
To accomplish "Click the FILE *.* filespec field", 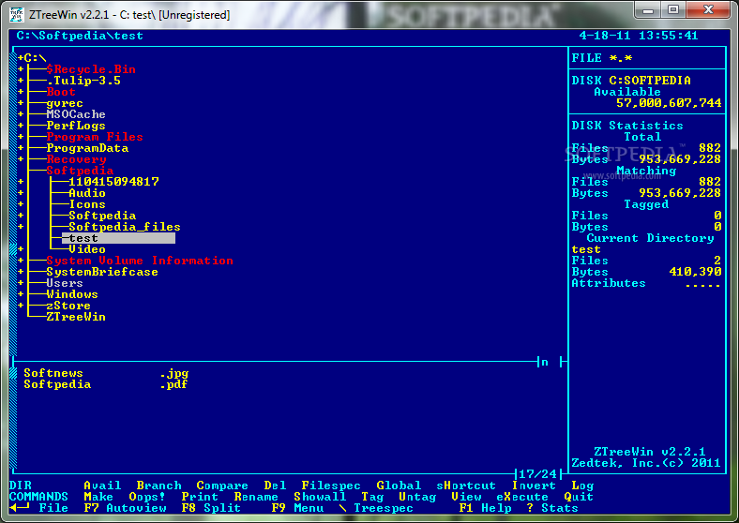I will (x=602, y=58).
